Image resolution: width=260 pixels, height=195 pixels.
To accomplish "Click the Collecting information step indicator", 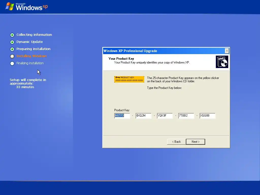I will click(12, 35).
